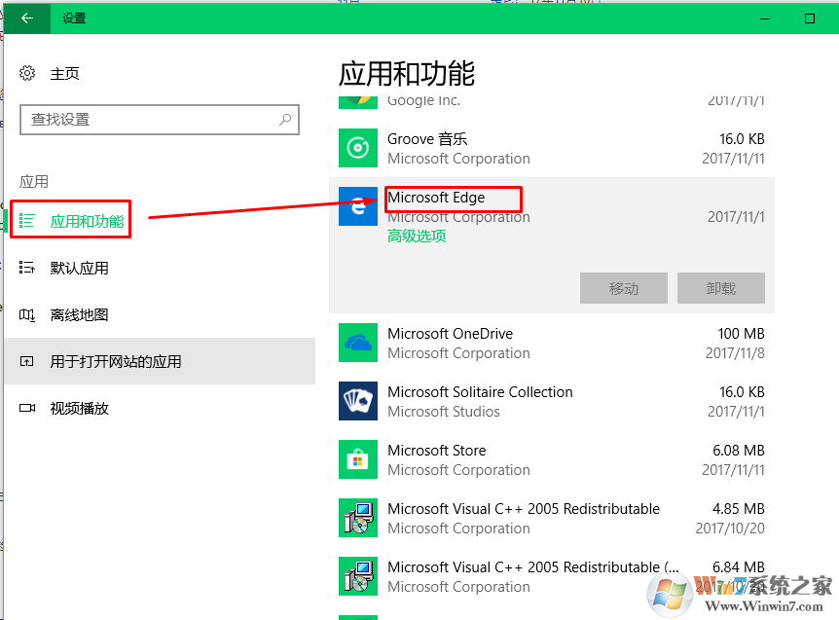Viewport: 839px width, 620px height.
Task: Click the 卸载 button
Action: (721, 288)
